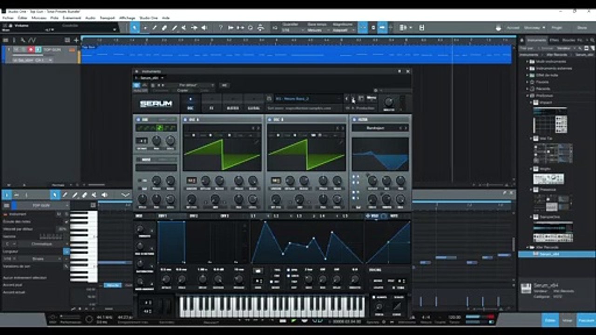Open Serum filter type Bandreject dropdown
This screenshot has width=596, height=335.
point(380,127)
